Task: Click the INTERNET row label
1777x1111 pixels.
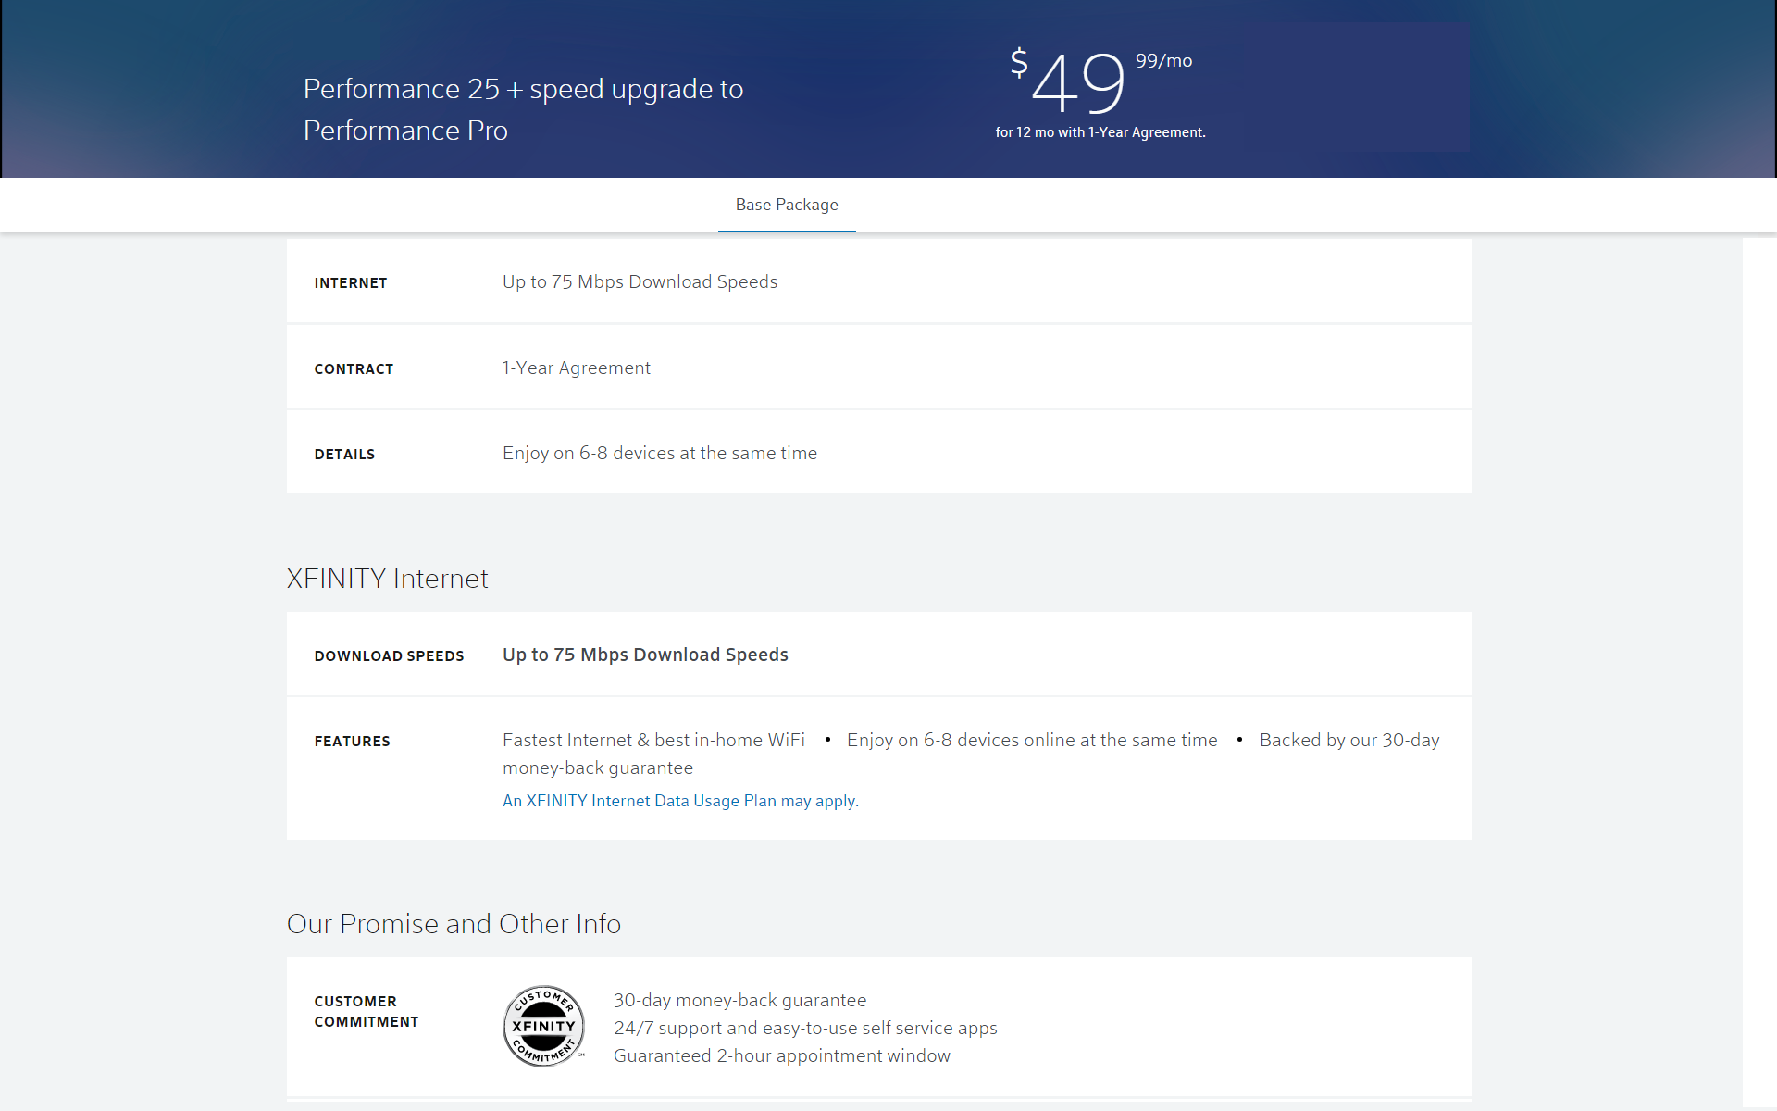Action: (351, 283)
